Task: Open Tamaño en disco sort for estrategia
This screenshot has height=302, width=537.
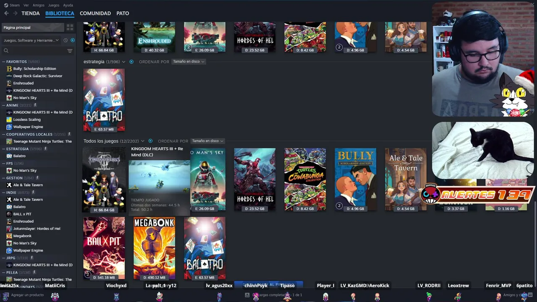Action: (x=188, y=62)
